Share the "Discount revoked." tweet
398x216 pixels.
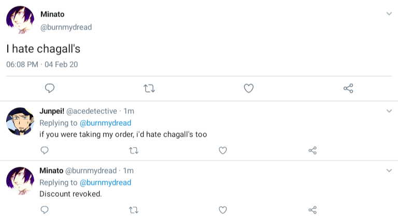pyautogui.click(x=312, y=210)
